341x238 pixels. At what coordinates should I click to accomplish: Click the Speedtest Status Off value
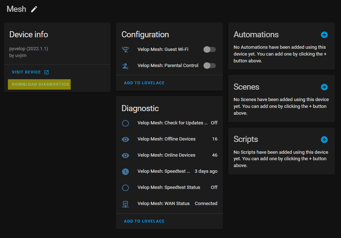(214, 187)
